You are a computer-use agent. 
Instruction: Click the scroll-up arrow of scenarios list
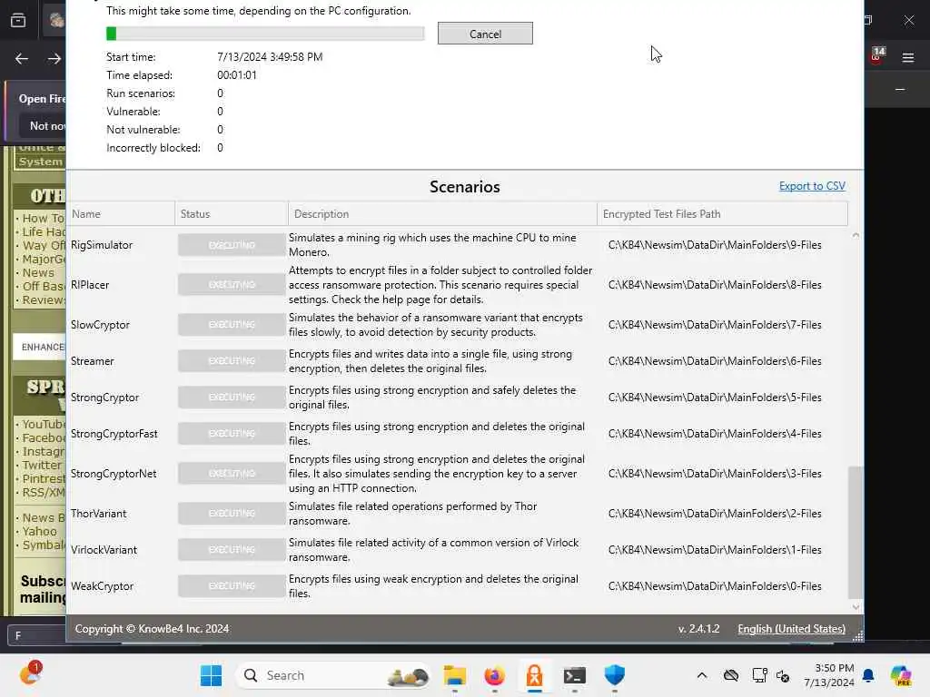pyautogui.click(x=856, y=235)
